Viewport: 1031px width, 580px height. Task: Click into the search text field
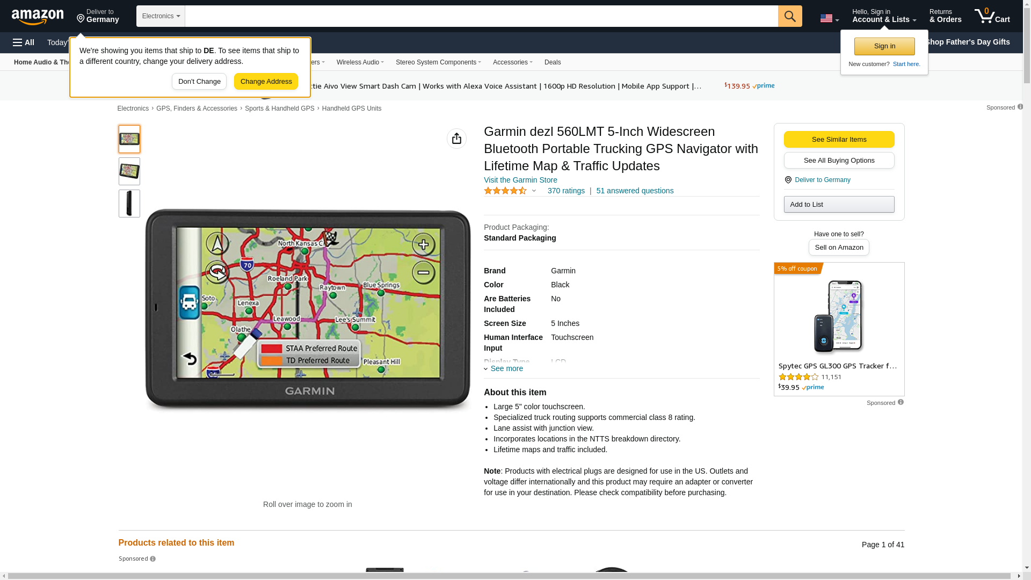point(481,16)
